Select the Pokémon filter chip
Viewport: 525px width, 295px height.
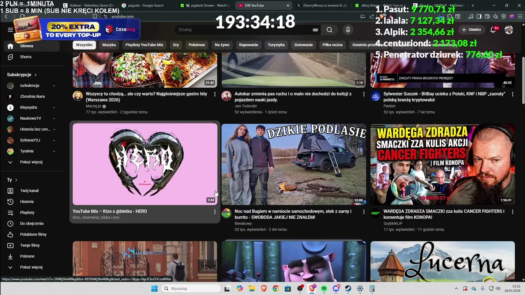click(197, 45)
